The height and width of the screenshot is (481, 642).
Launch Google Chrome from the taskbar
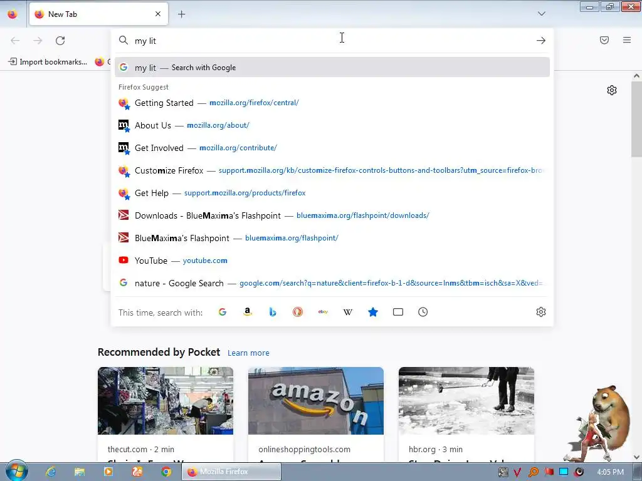[166, 472]
